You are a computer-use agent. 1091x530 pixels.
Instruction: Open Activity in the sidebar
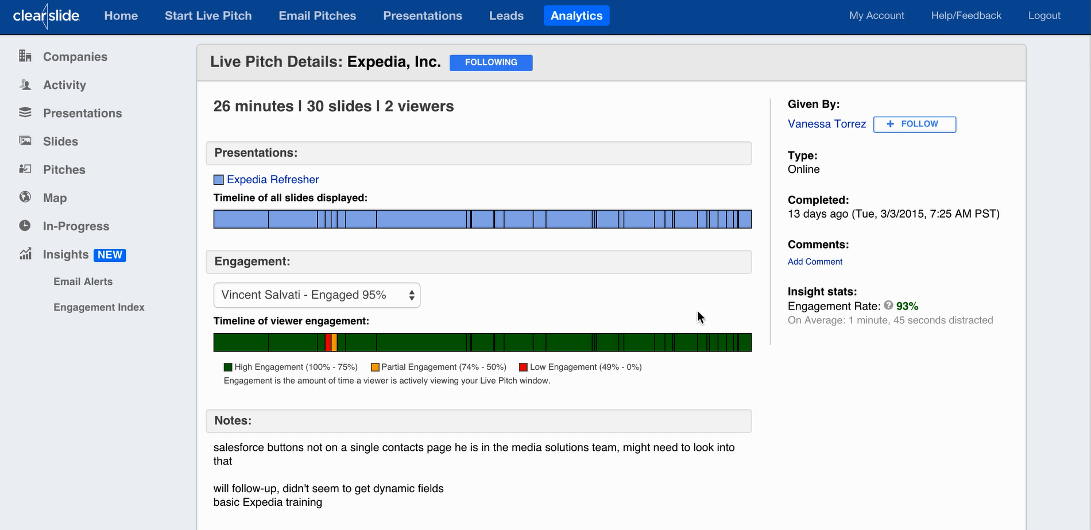click(64, 85)
